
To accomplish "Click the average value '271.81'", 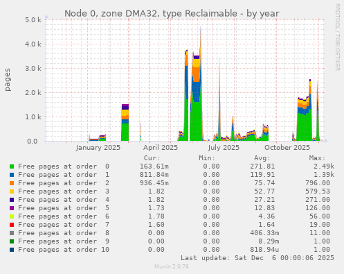I will (x=262, y=166).
